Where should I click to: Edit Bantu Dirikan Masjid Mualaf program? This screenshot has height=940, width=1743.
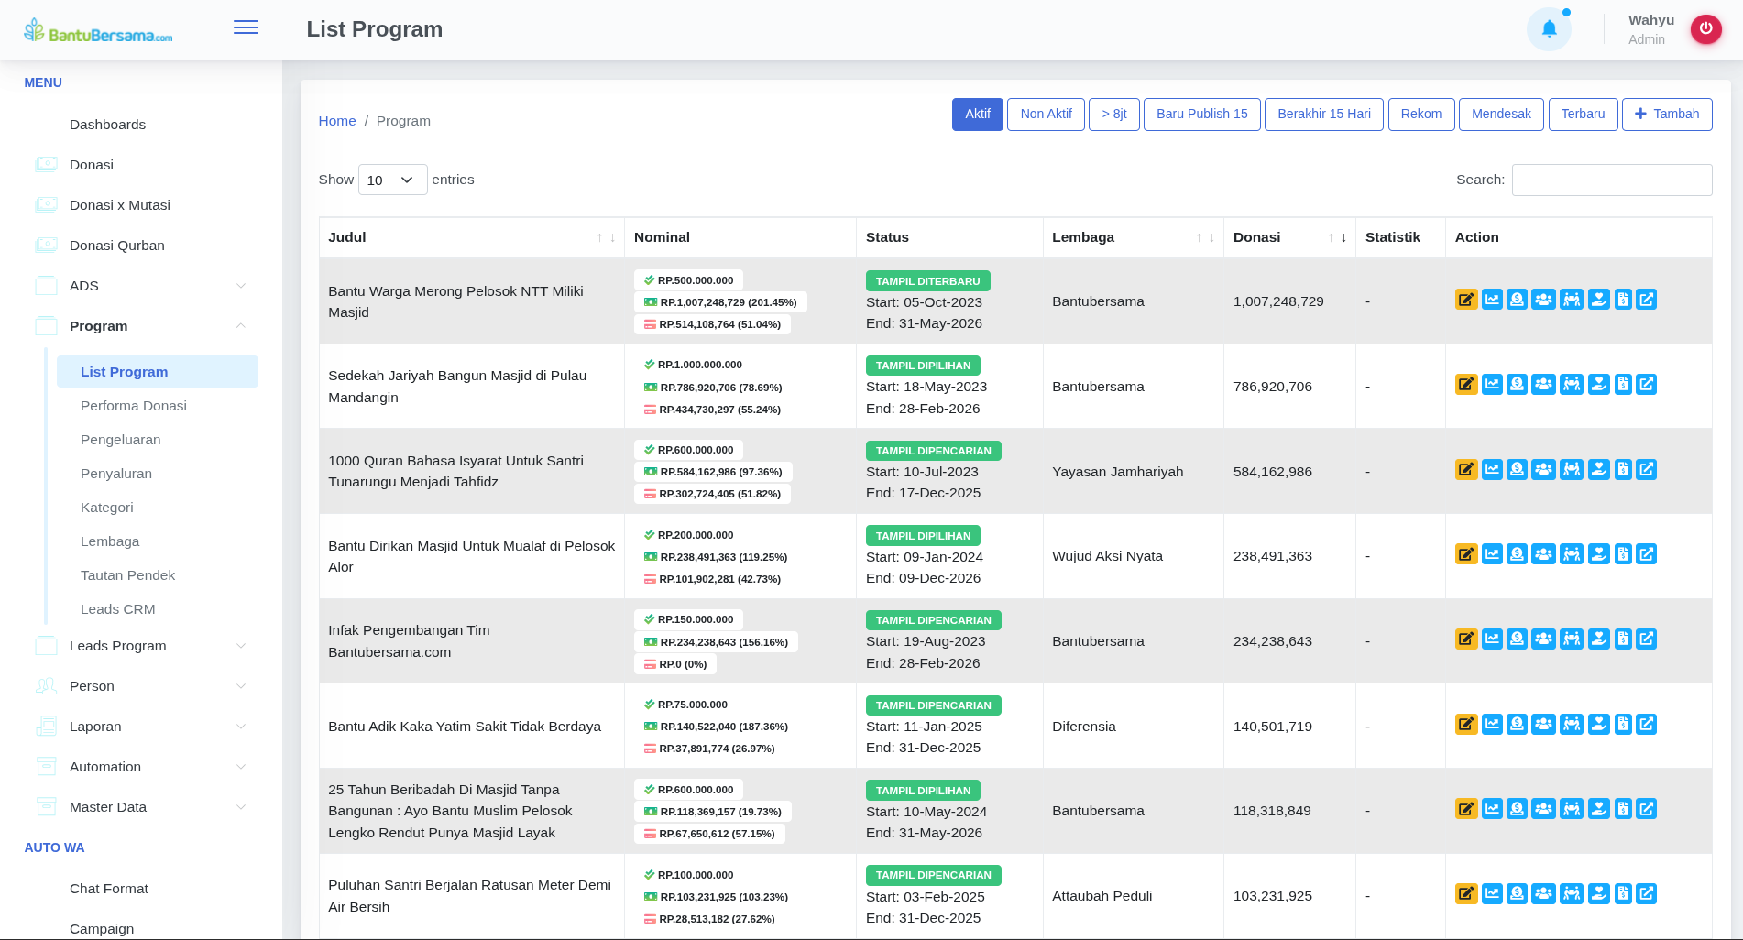point(1466,554)
